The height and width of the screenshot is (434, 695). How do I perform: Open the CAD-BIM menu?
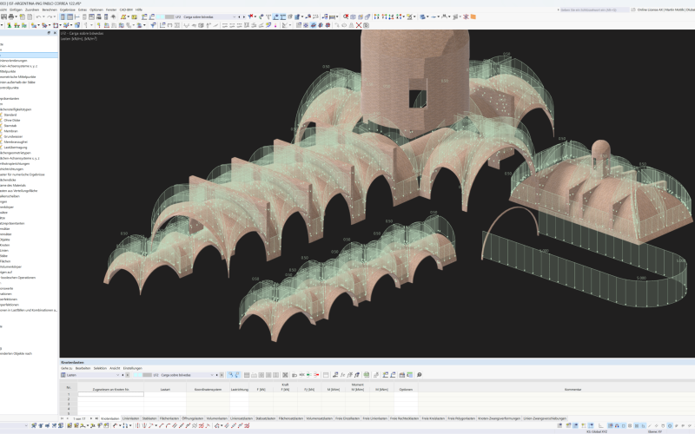coord(126,10)
